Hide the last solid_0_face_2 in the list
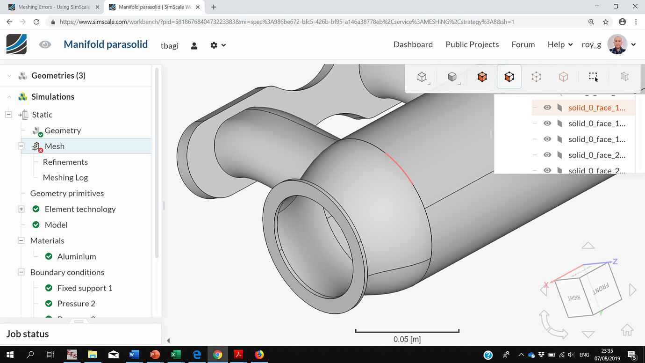The image size is (645, 363). pos(547,170)
